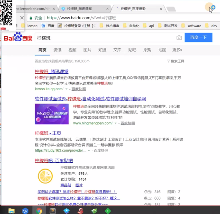Select the 采购 search tab
This screenshot has height=214, width=220.
tap(147, 50)
